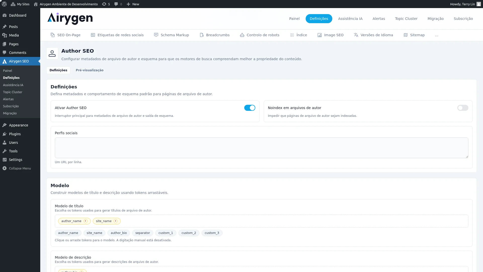Click the Airygen logo in header
483x272 pixels.
click(70, 19)
